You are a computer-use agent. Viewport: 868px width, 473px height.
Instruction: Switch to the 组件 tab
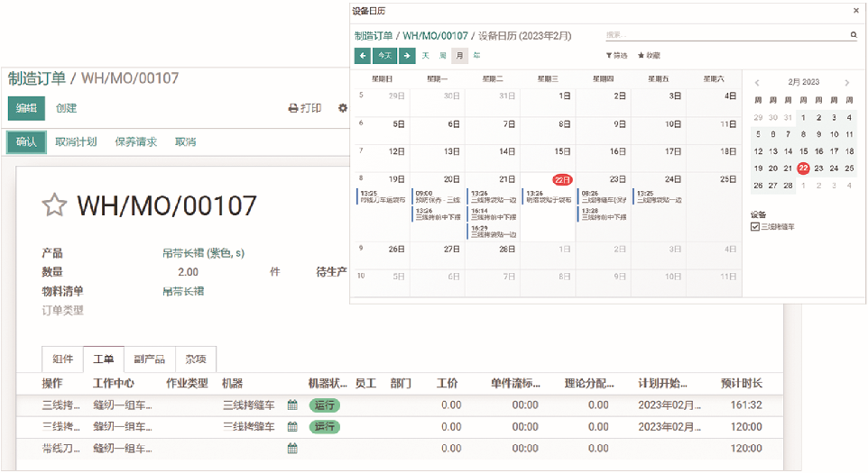click(63, 359)
